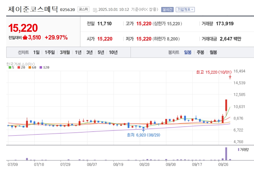This screenshot has width=254, height=180.
Task: Click the 2025.10.01 10:12 timestamp text
Action: tap(114, 10)
